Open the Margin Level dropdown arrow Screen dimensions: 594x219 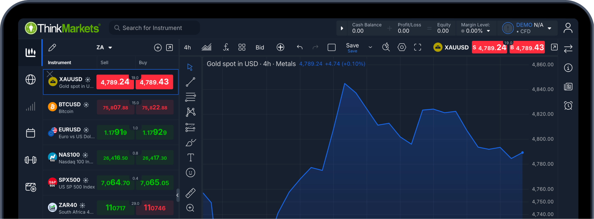488,31
